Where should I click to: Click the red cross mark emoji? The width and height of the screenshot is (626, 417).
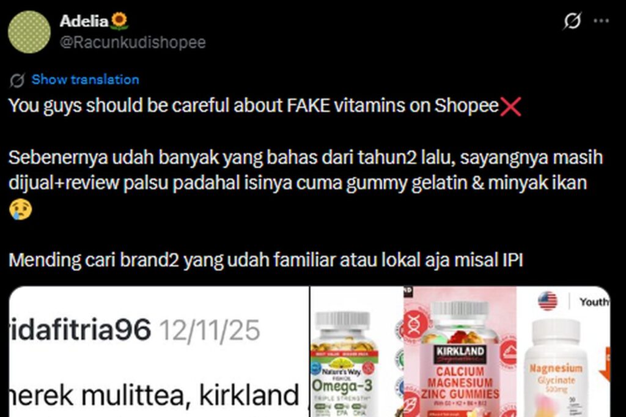click(x=510, y=106)
